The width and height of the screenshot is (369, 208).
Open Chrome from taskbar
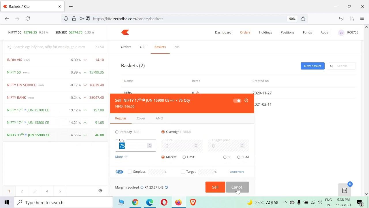[135, 203]
